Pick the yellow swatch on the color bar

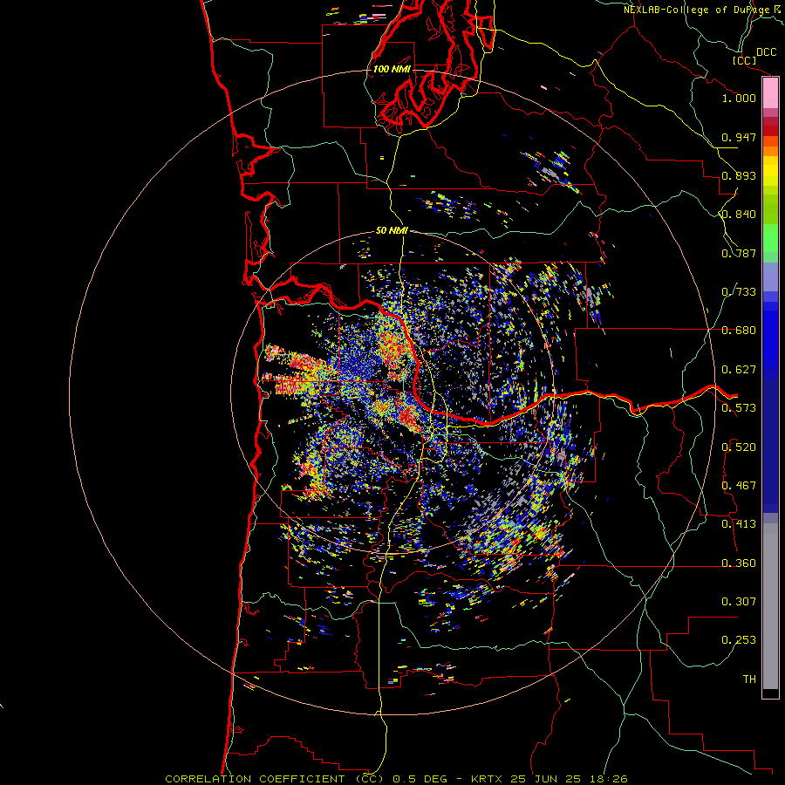point(770,171)
